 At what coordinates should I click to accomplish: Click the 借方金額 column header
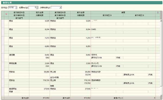tap(39, 12)
